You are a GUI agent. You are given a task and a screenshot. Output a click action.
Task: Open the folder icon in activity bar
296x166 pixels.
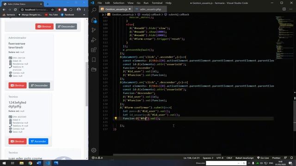pos(93,70)
